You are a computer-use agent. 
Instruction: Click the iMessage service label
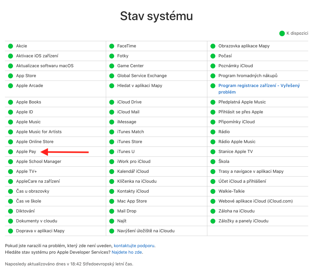(x=127, y=122)
